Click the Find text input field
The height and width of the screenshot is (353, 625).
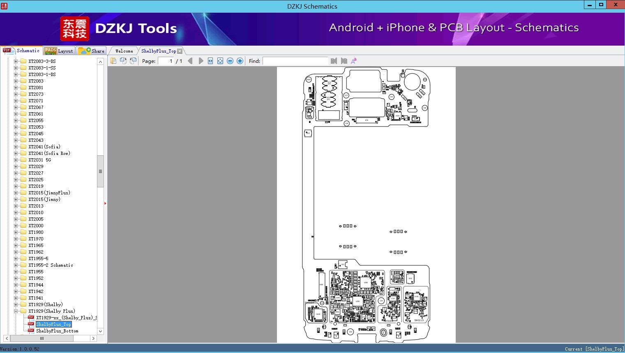tap(295, 61)
